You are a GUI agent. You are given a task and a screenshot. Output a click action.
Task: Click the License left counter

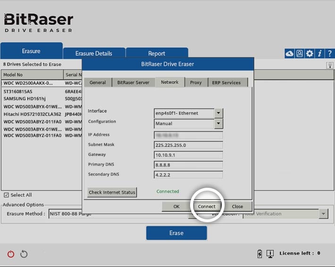(x=300, y=253)
